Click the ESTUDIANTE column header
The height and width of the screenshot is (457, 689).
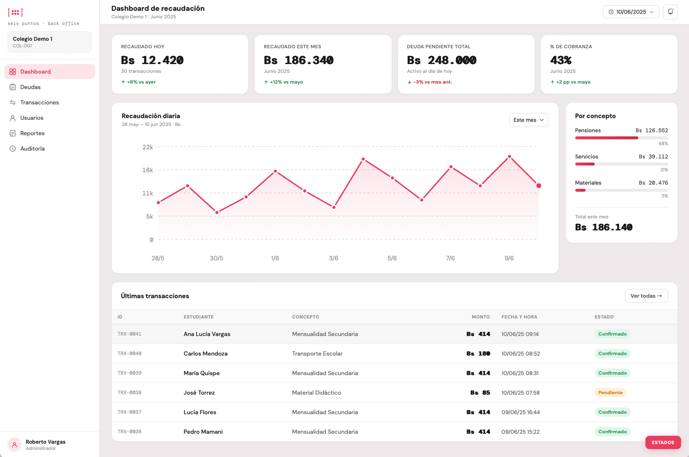(199, 317)
